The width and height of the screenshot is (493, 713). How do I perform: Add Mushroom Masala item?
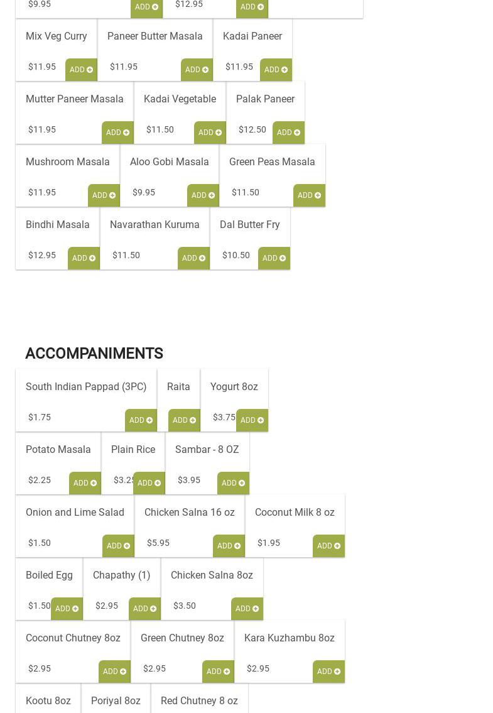[104, 195]
